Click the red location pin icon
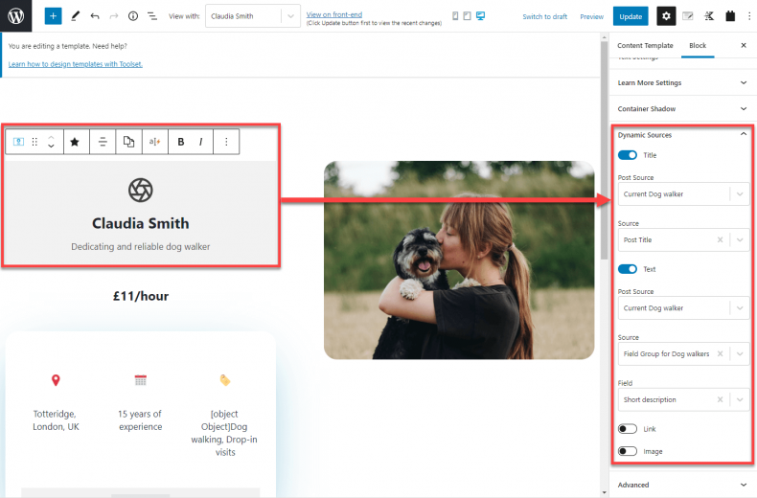757x498 pixels. click(56, 380)
